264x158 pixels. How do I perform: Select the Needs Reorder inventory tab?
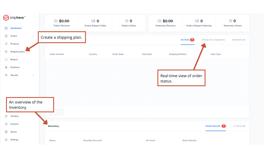pos(213,126)
